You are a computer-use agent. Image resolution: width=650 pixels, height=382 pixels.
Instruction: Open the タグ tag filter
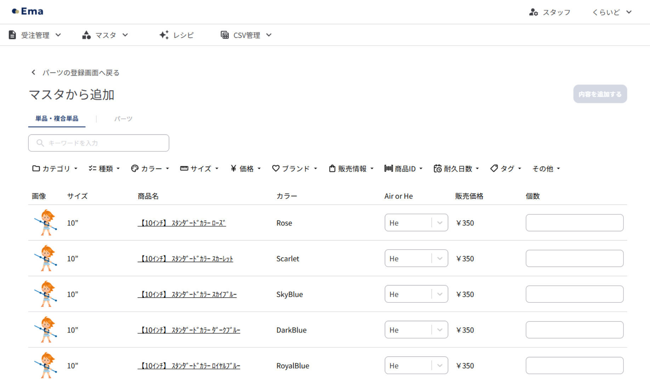coord(506,169)
